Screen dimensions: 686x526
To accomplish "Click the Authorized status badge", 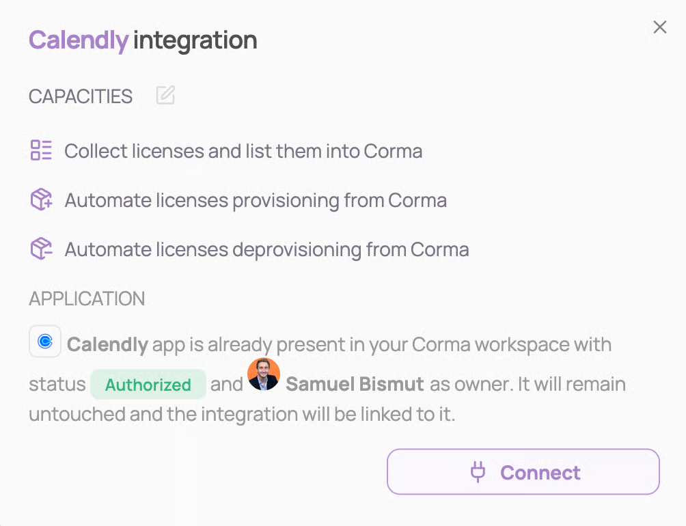I will 148,385.
